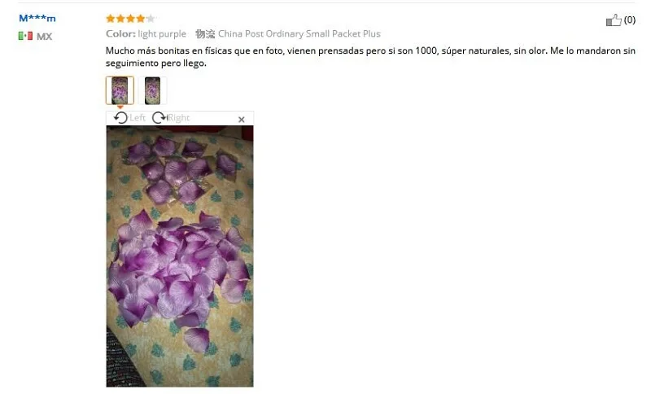Image resolution: width=651 pixels, height=394 pixels.
Task: Click the "Left" rotate label
Action: pyautogui.click(x=138, y=118)
